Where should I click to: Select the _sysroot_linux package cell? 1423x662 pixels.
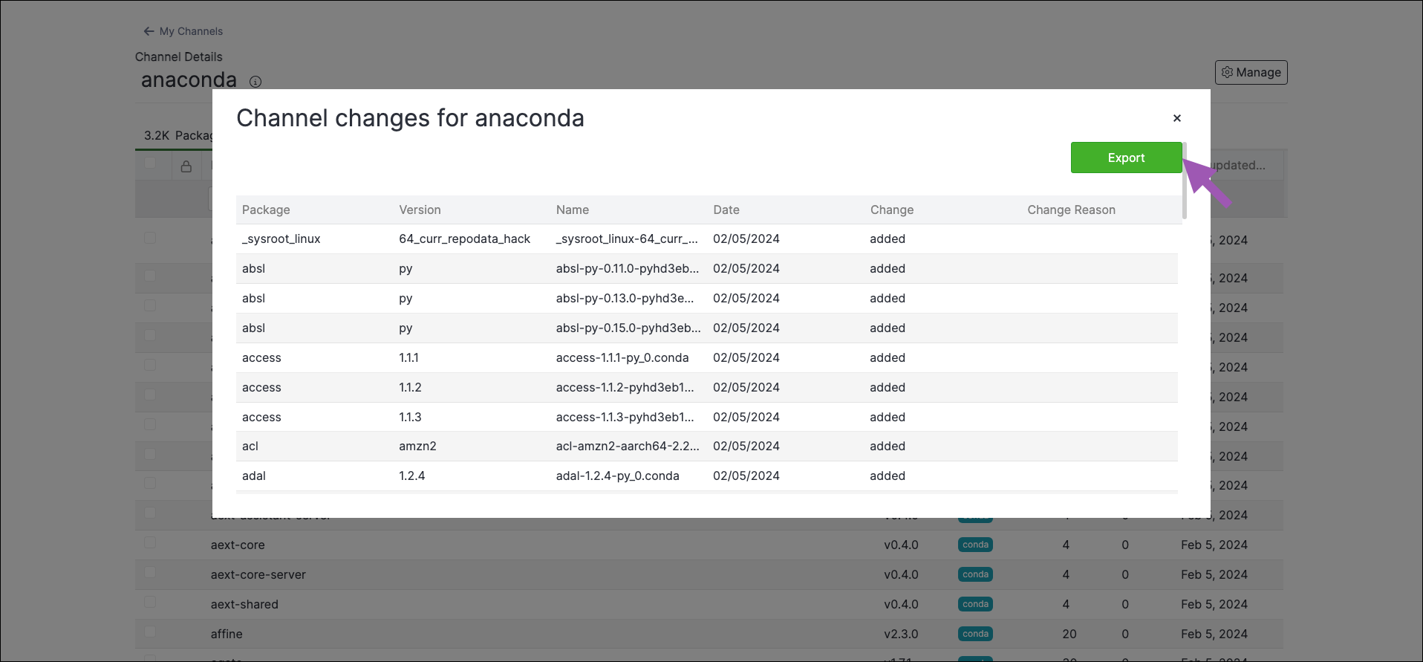pos(281,238)
